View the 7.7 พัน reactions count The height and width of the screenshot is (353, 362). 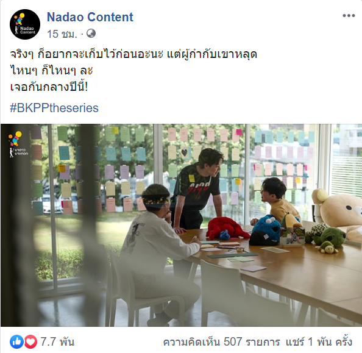point(57,341)
